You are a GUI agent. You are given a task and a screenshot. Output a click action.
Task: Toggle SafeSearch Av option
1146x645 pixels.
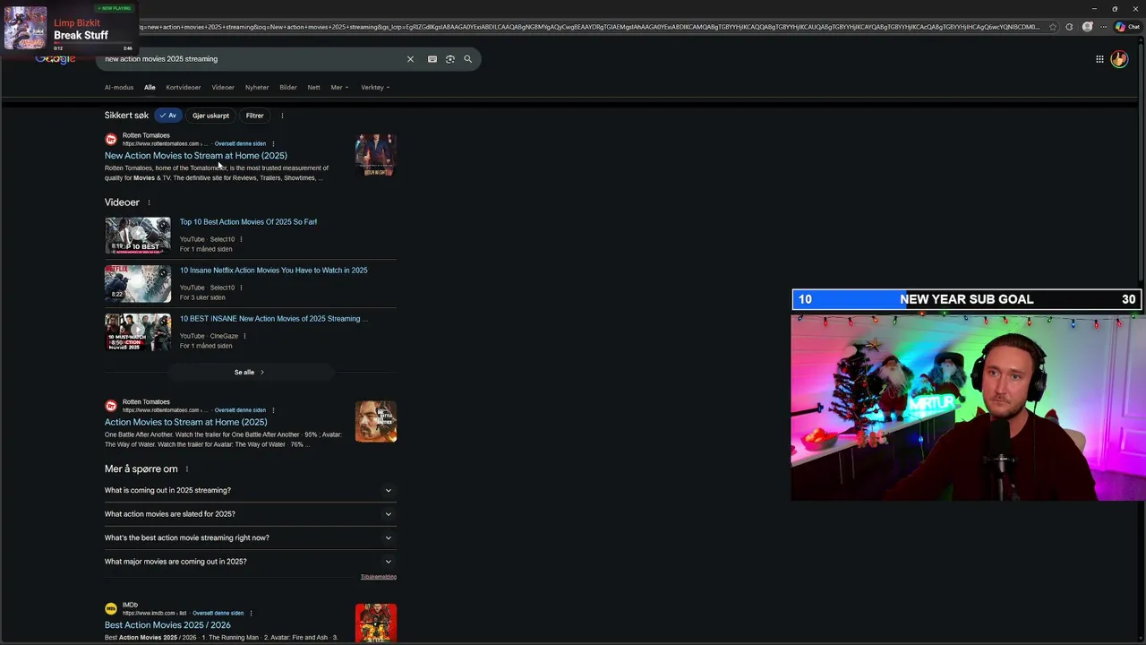click(167, 116)
